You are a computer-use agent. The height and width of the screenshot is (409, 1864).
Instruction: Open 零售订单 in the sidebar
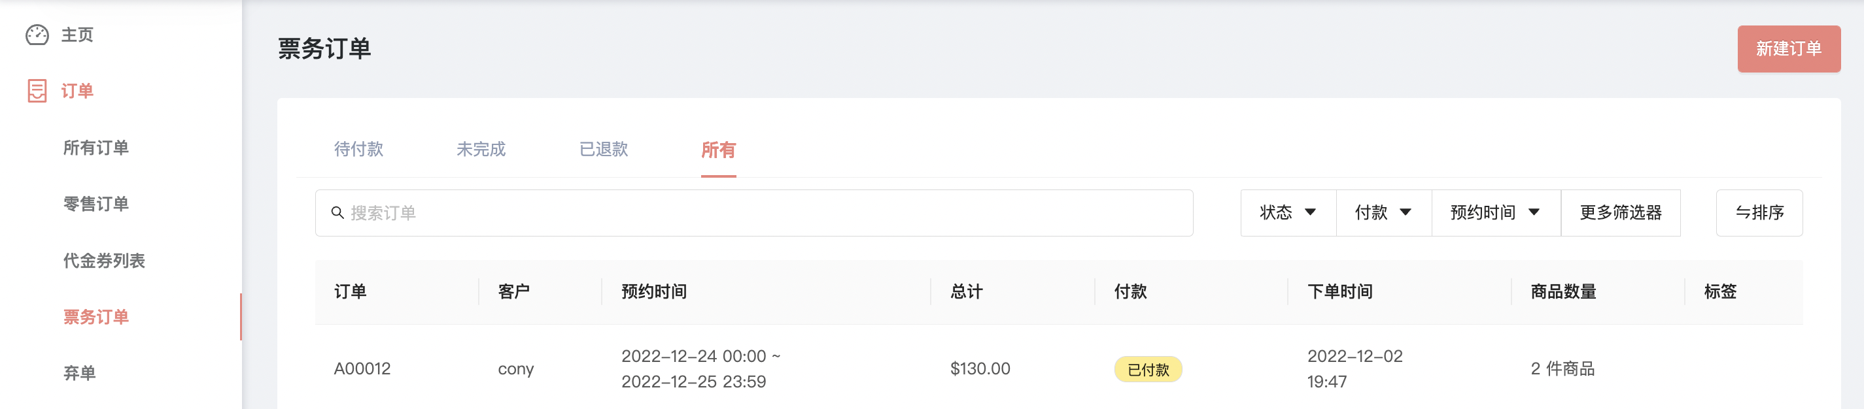[x=95, y=204]
